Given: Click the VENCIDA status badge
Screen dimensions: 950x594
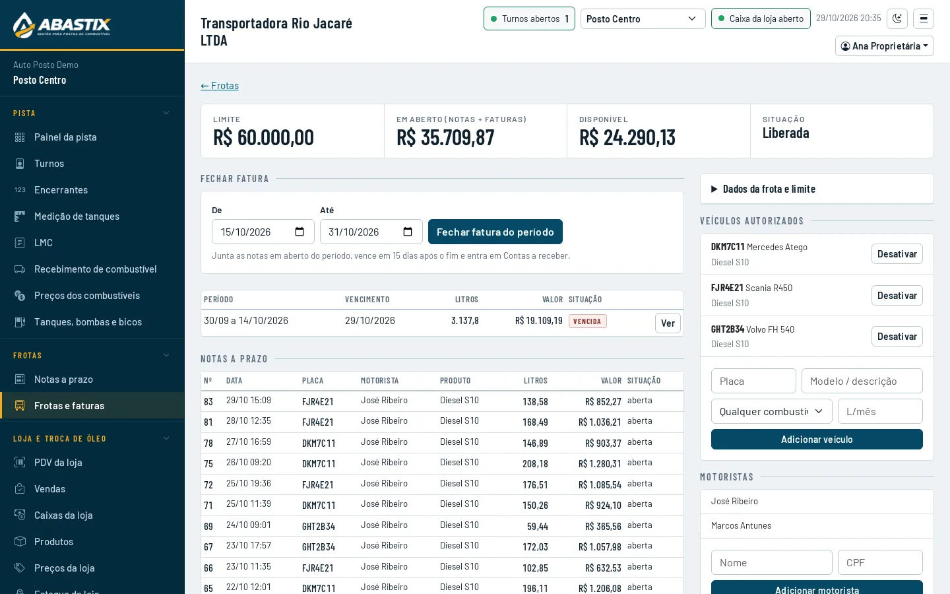Looking at the screenshot, I should click(587, 321).
